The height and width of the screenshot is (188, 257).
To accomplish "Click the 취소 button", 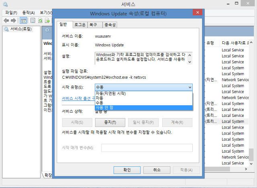I will [157, 170].
